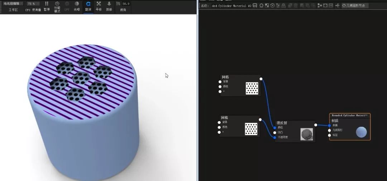Click the 漫反射 node 凹凸 bump input socket
The width and height of the screenshot is (387, 181).
click(275, 132)
